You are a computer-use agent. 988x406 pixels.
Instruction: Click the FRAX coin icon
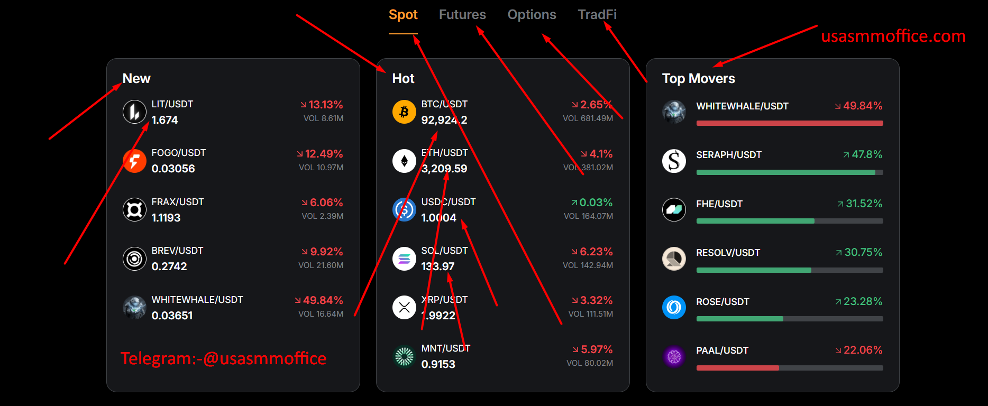[x=134, y=210]
